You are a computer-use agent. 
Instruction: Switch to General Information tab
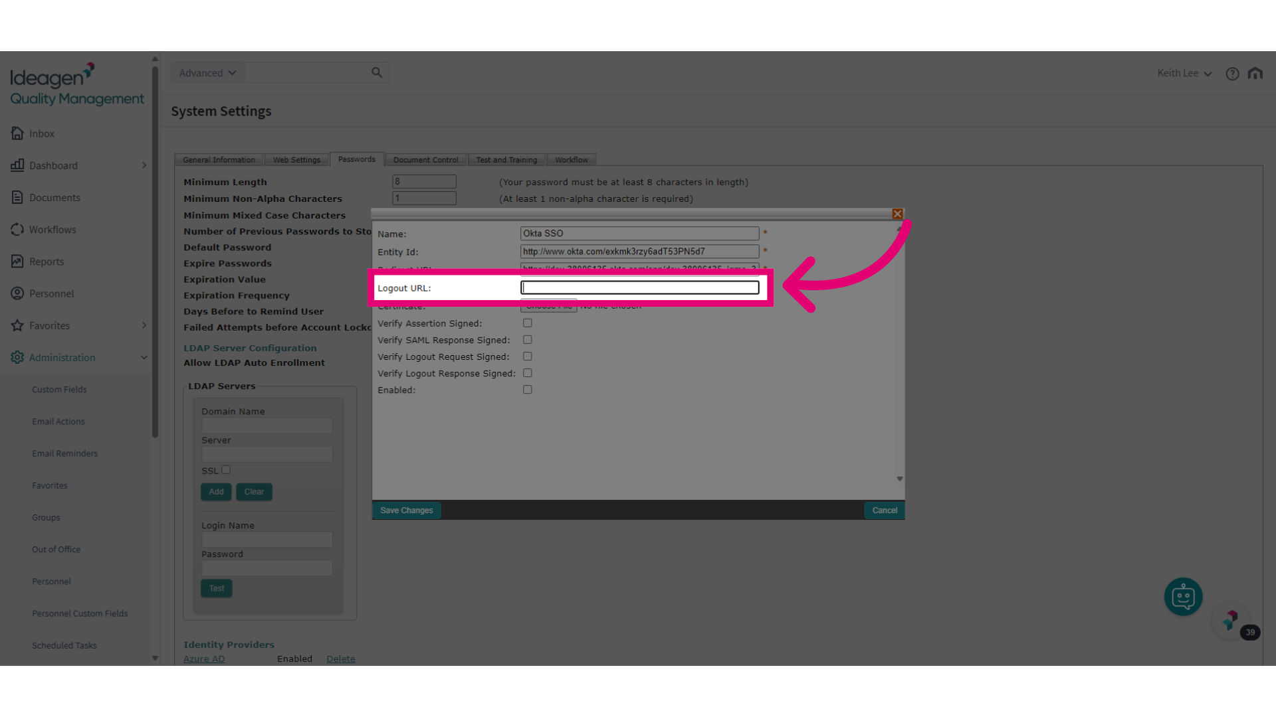tap(219, 160)
